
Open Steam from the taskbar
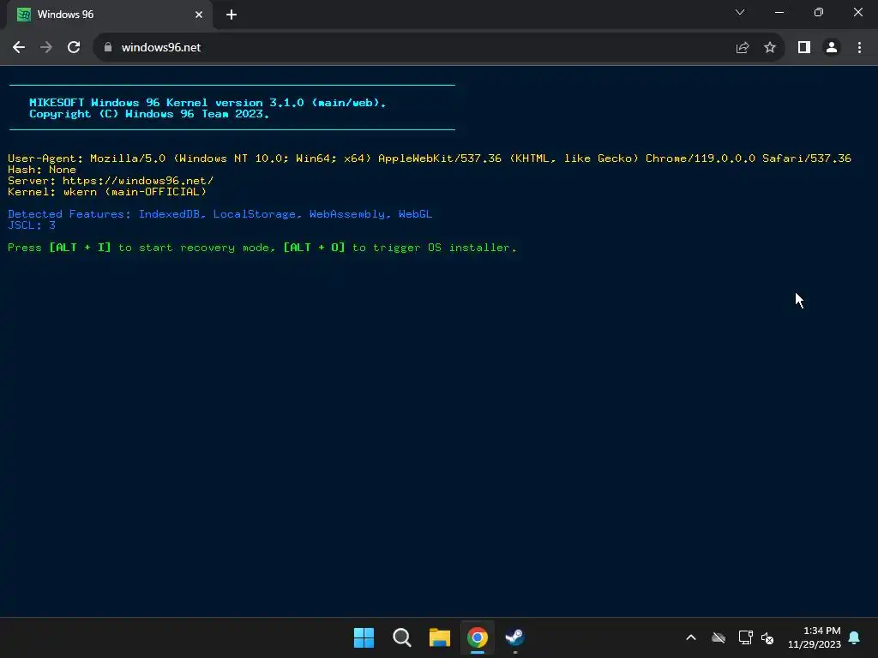514,637
